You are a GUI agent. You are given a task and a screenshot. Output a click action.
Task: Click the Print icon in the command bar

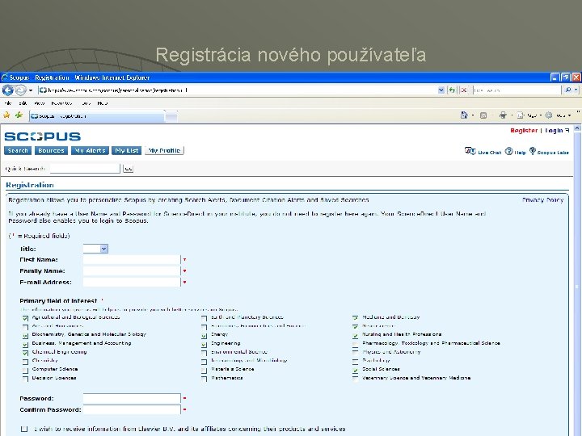[503, 115]
